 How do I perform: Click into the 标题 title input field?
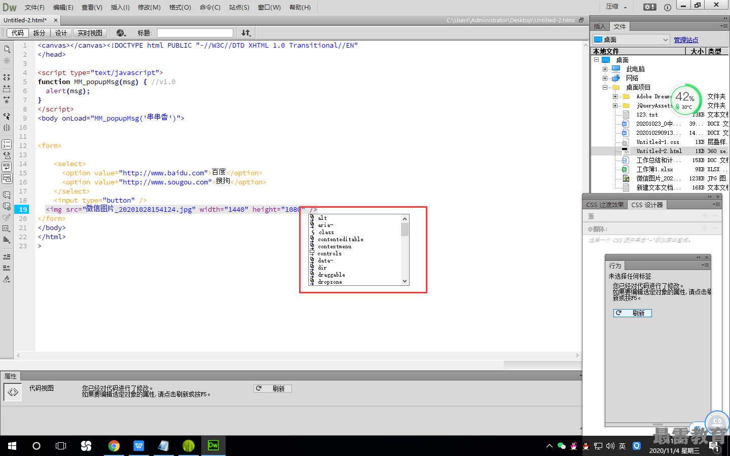pos(195,33)
